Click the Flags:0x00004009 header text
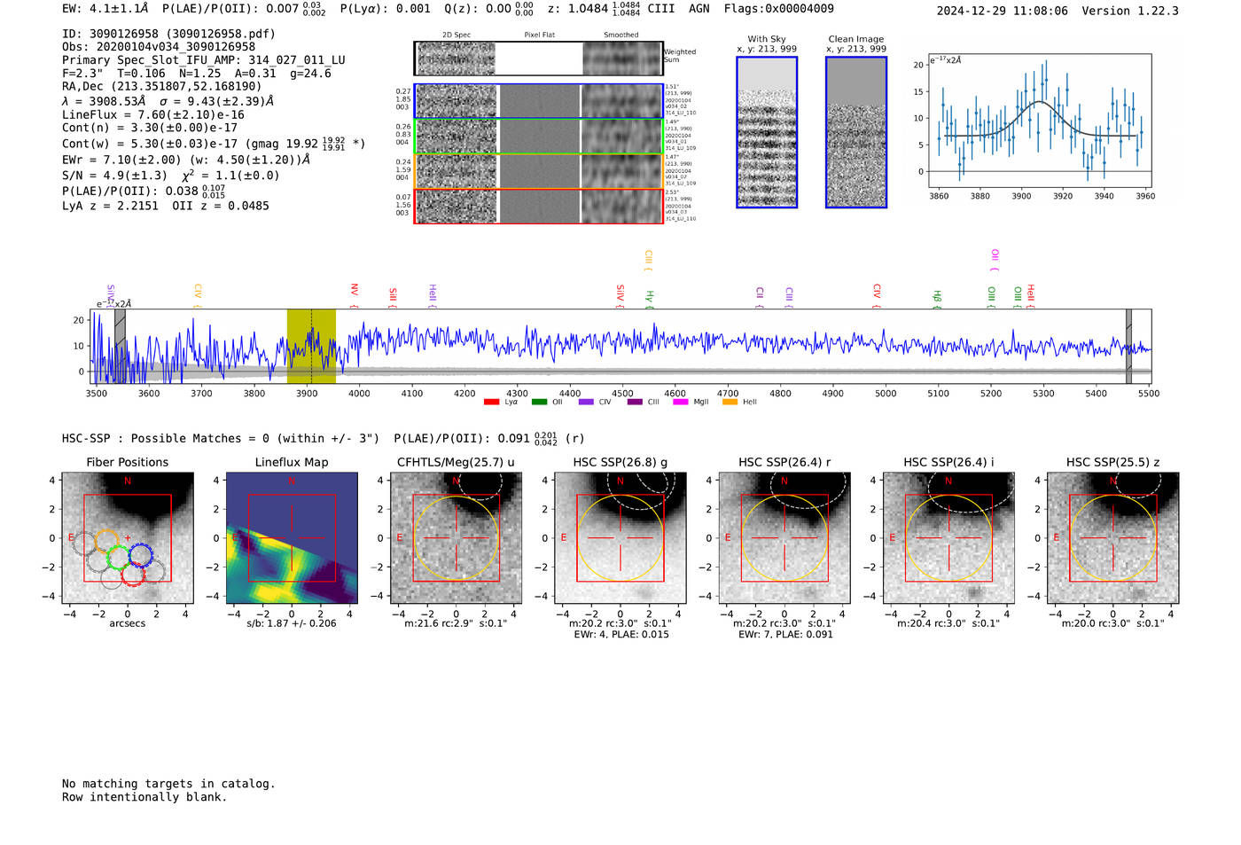This screenshot has width=1241, height=845. coord(778,9)
